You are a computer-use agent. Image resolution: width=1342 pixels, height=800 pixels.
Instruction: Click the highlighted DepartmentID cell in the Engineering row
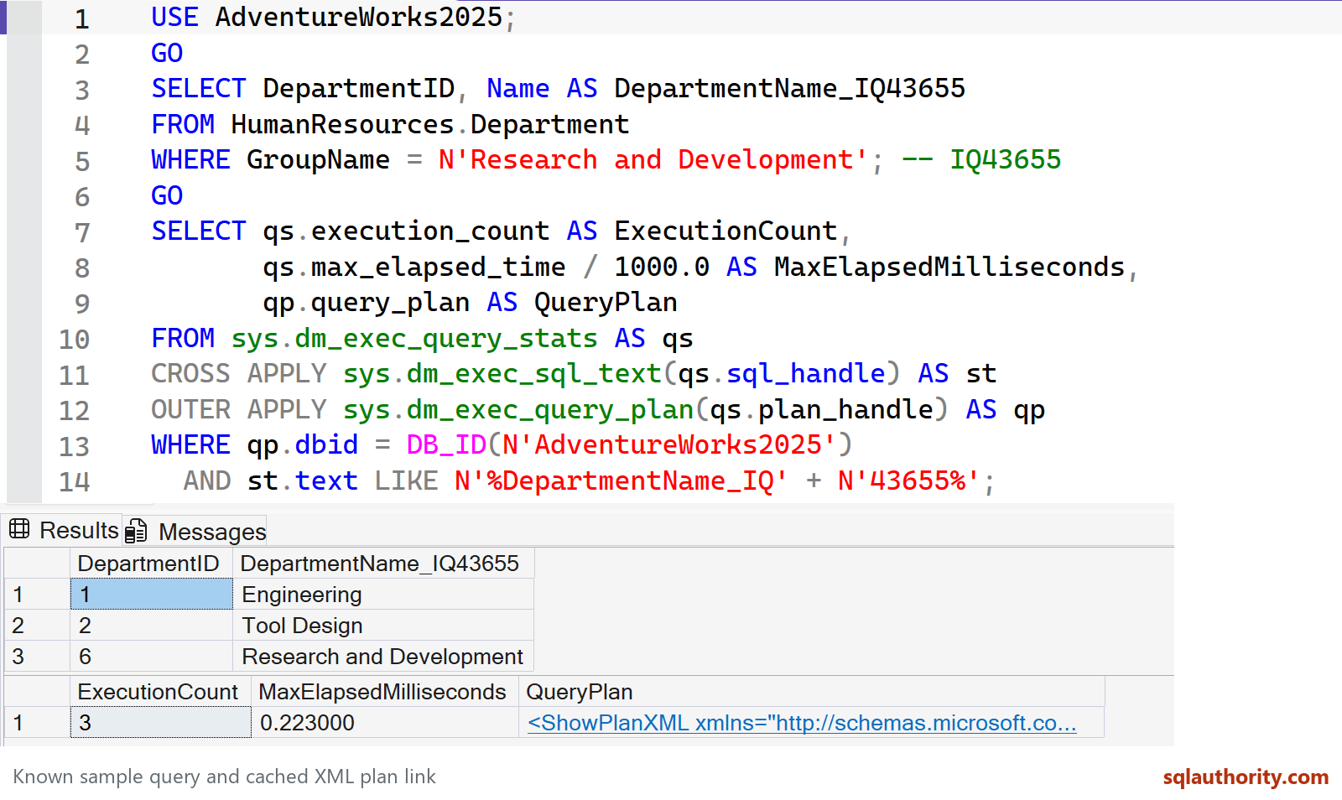click(x=151, y=595)
